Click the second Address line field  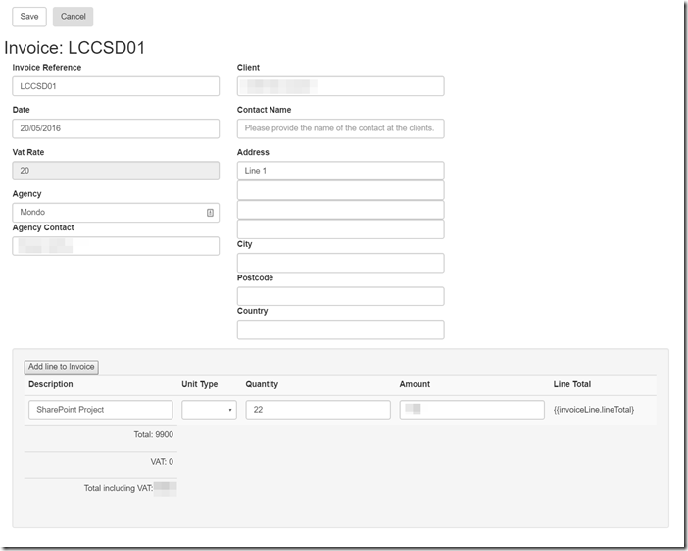[x=340, y=190]
